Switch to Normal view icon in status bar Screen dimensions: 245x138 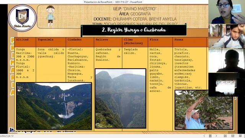[225, 136]
